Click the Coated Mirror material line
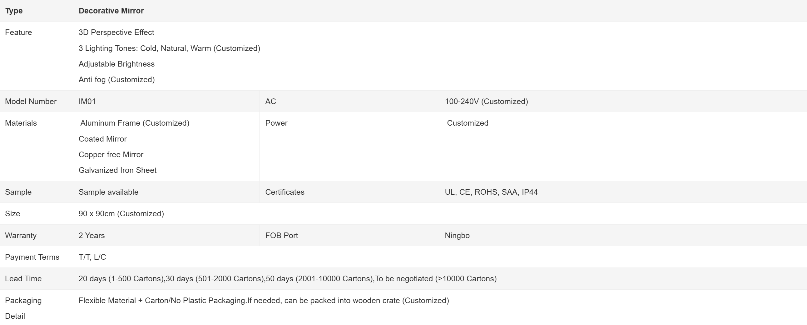807x325 pixels. [x=102, y=139]
